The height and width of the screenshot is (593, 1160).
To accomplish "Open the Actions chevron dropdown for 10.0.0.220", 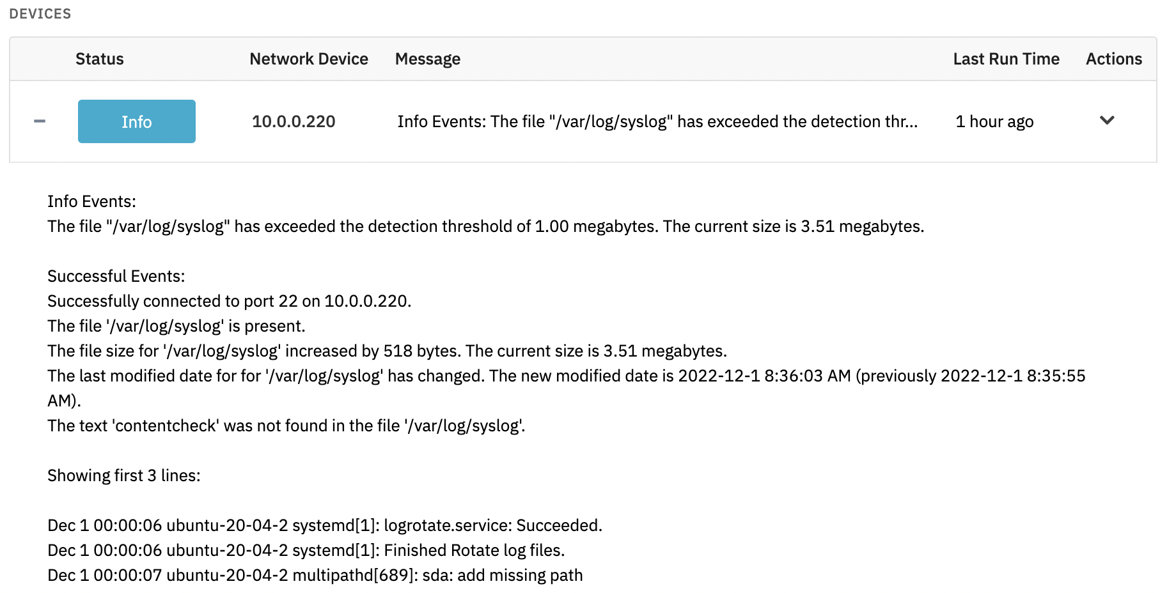I will tap(1107, 120).
